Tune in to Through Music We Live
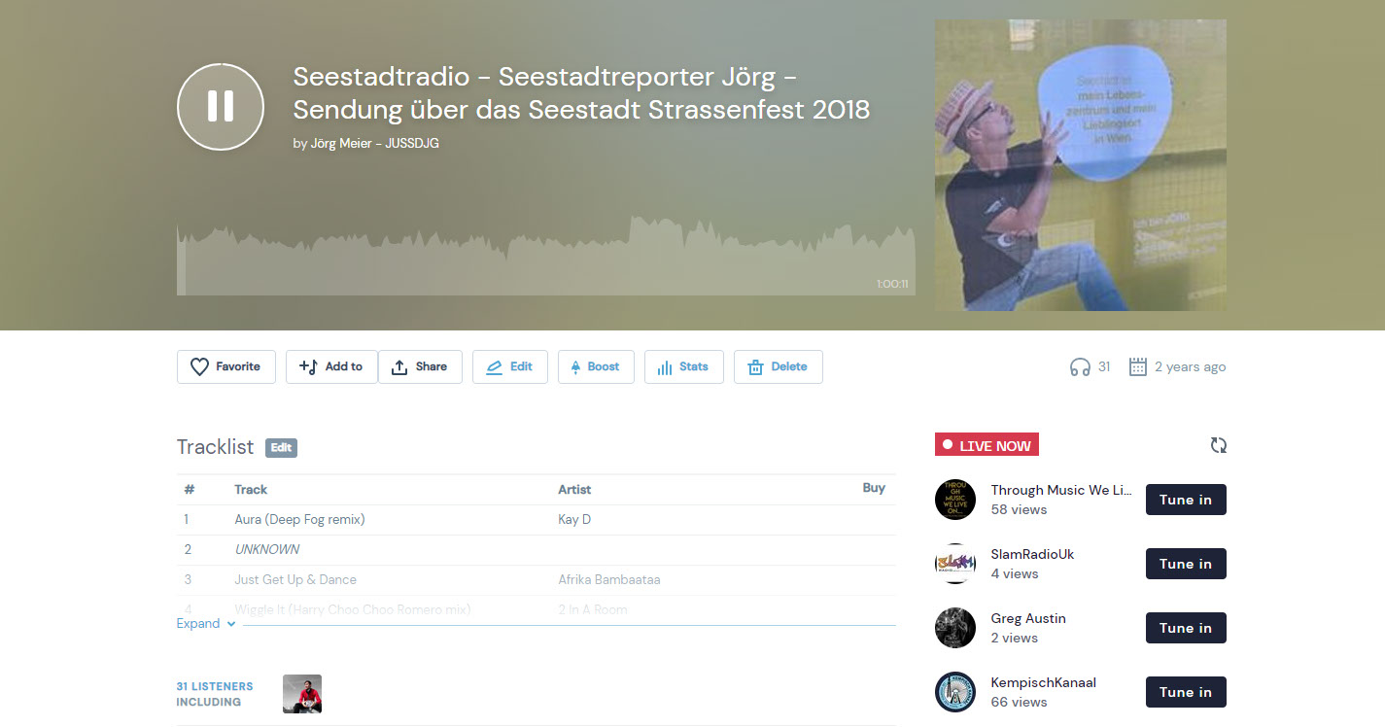This screenshot has height=727, width=1385. coord(1186,500)
